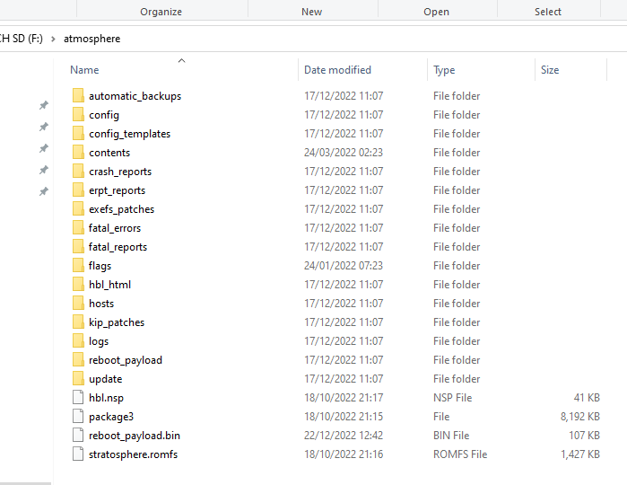
Task: Click the 22/12/2022 12:42 date cell
Action: click(344, 435)
